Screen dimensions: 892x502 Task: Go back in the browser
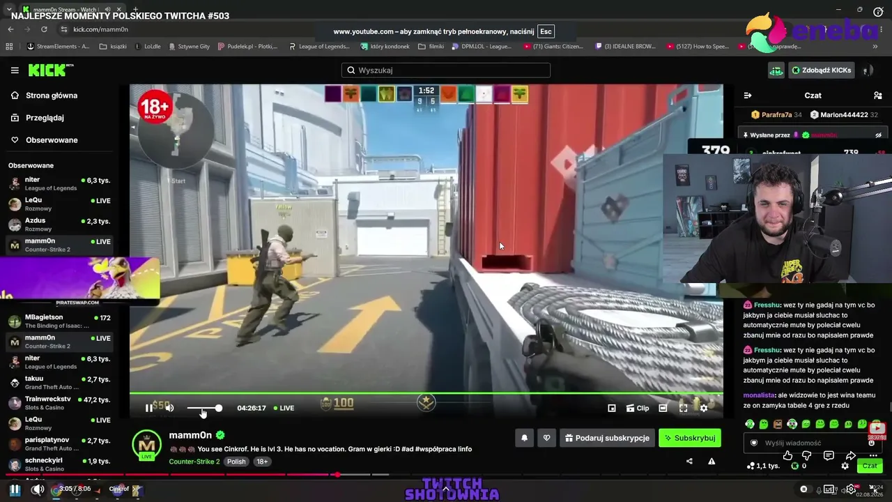[x=10, y=29]
